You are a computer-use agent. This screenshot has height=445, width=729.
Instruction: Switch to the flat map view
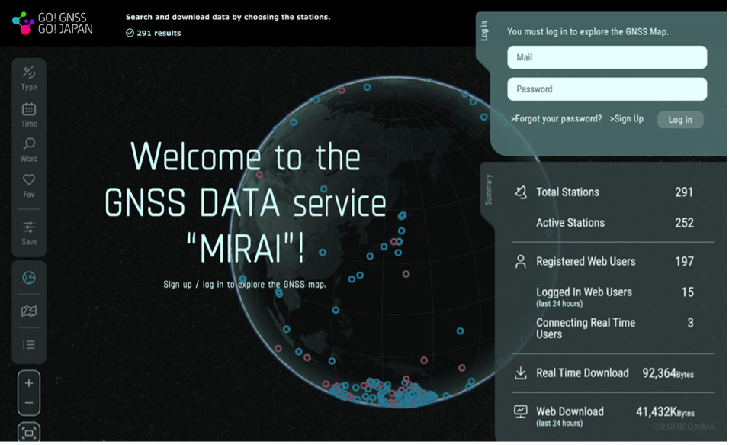[29, 311]
